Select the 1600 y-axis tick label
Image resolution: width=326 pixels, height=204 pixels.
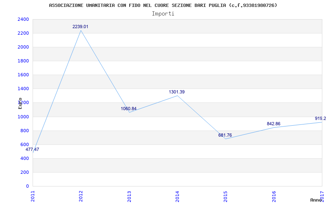tap(23, 75)
